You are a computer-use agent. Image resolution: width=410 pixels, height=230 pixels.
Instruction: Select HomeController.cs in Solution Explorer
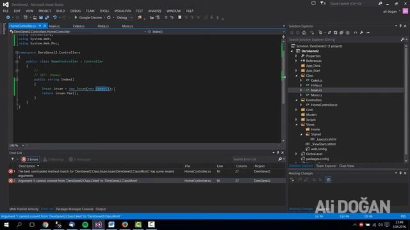point(324,105)
